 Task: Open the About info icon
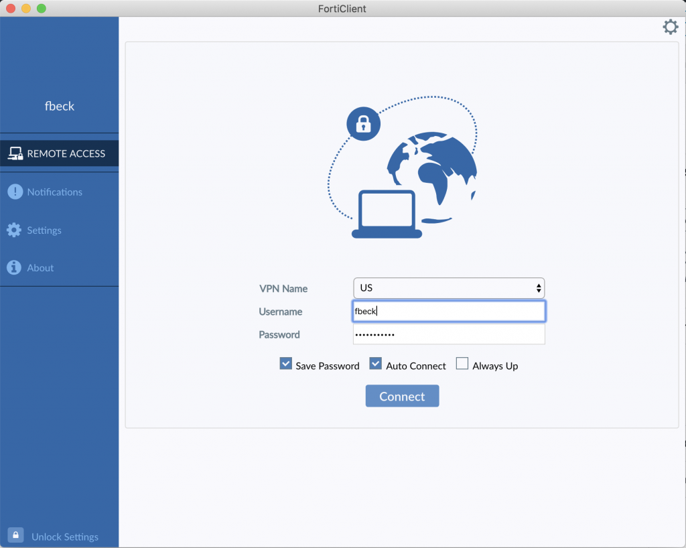click(x=14, y=268)
